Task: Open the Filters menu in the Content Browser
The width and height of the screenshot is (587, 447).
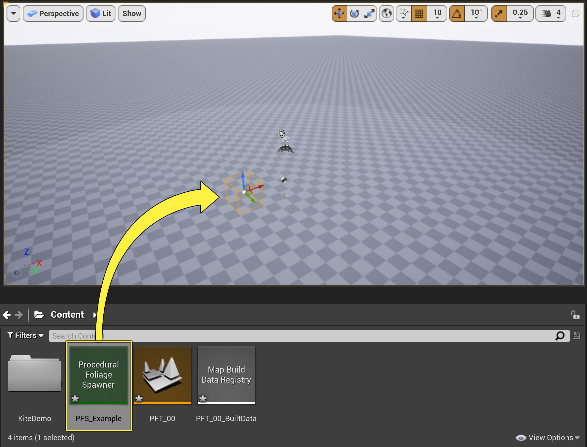Action: pos(26,335)
